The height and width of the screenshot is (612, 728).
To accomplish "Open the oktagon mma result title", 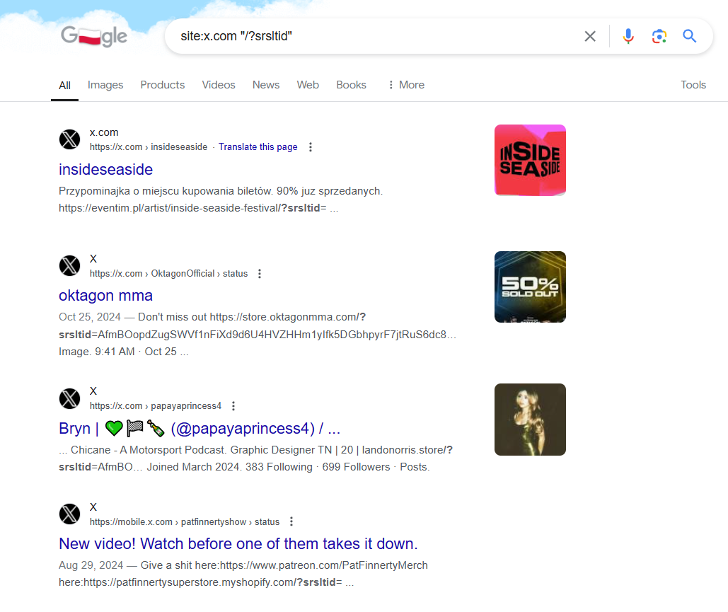I will [105, 295].
